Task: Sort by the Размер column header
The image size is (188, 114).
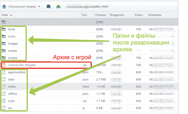Action: [x=100, y=15]
